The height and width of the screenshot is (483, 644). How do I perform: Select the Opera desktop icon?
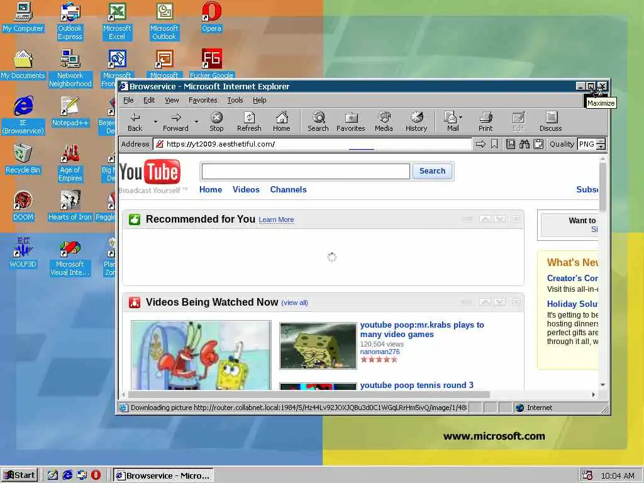click(x=211, y=18)
